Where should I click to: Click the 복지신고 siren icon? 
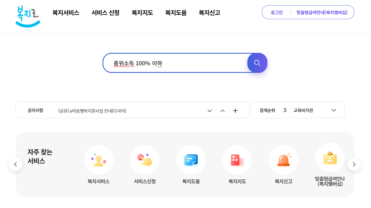tap(284, 160)
